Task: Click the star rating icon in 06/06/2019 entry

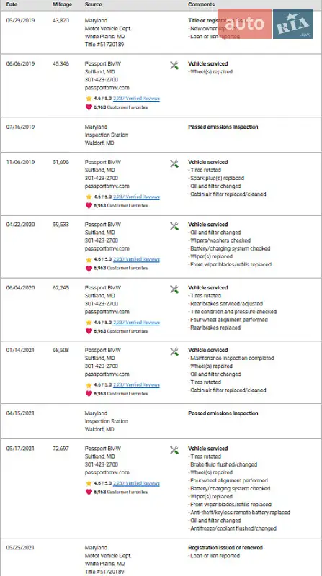Action: [89, 99]
